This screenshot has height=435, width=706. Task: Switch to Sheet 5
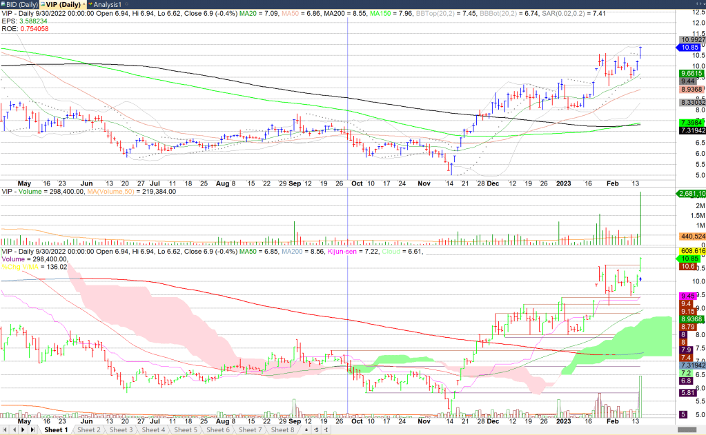point(185,430)
